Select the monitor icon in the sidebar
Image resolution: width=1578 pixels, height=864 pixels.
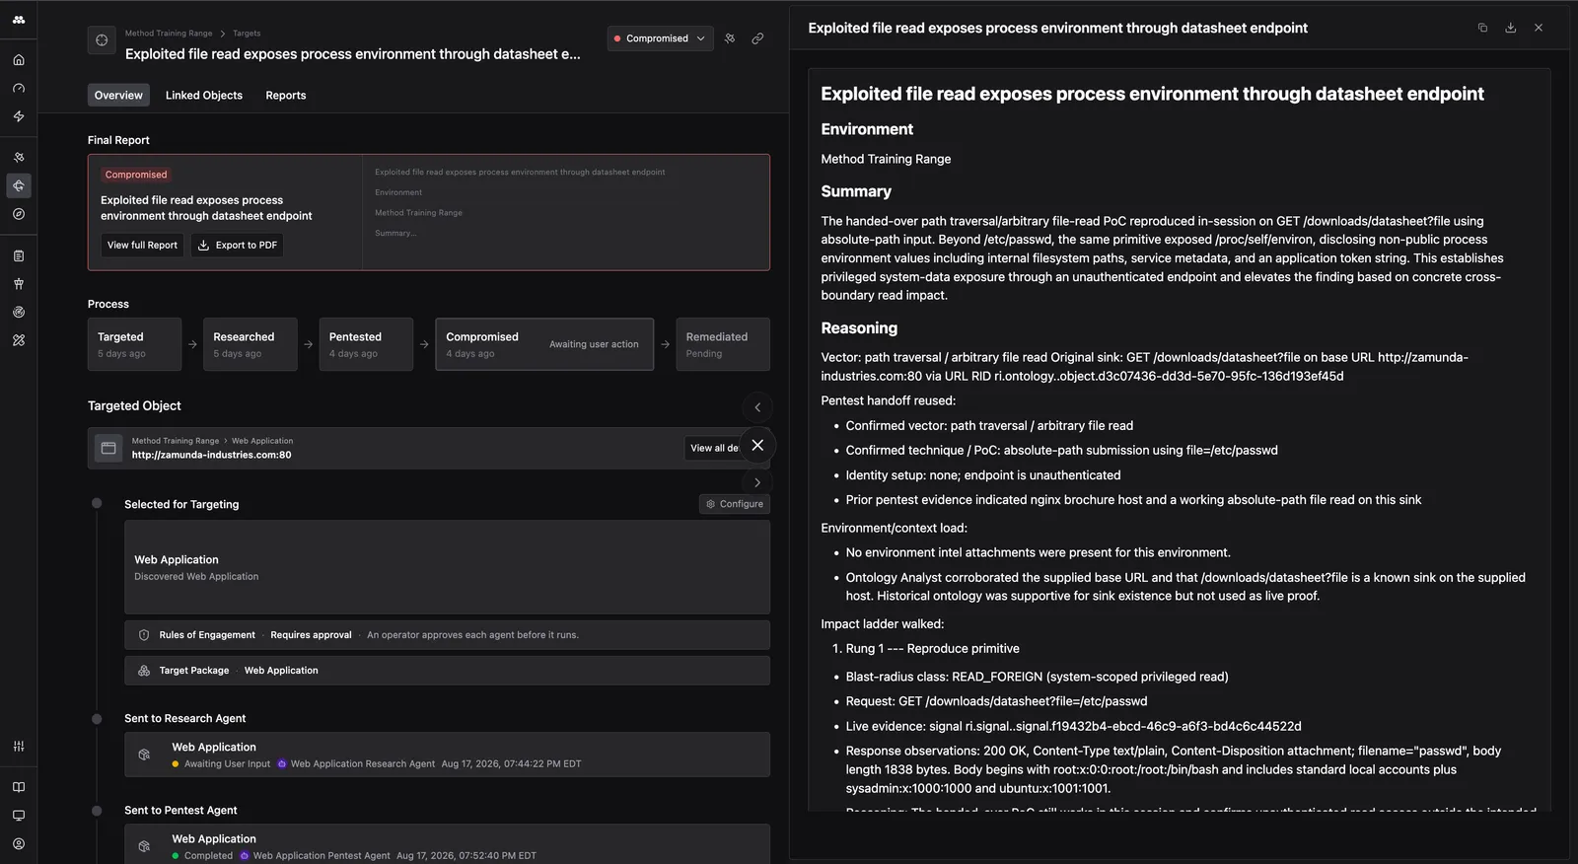19,816
